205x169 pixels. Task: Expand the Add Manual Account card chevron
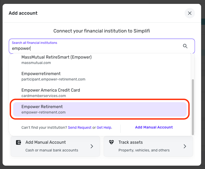coord(92,146)
